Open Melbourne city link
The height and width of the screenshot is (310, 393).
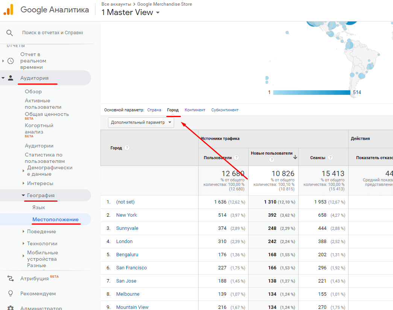pos(127,294)
